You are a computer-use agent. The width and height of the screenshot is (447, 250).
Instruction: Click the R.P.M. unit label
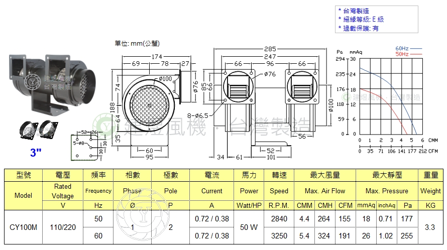point(279,205)
